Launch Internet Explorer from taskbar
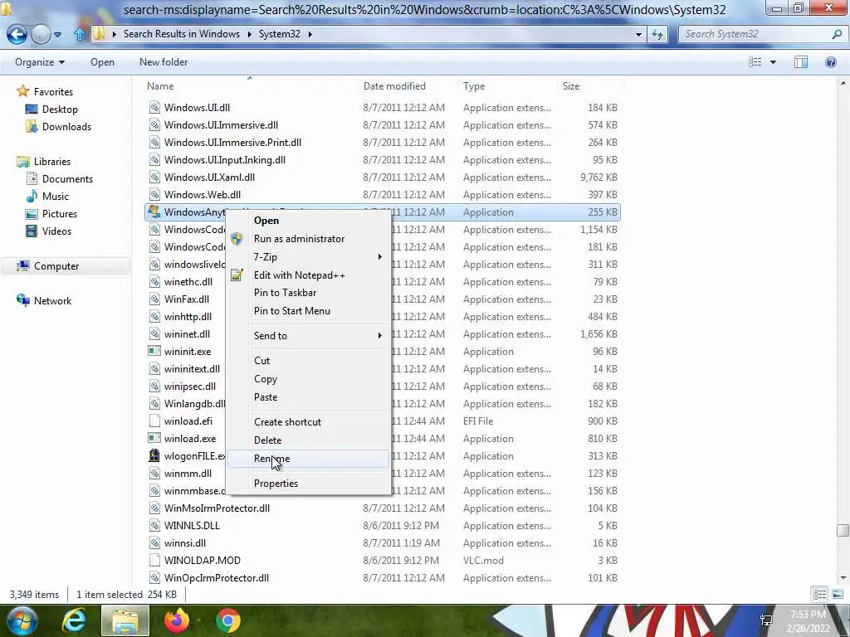850x637 pixels. pos(74,620)
